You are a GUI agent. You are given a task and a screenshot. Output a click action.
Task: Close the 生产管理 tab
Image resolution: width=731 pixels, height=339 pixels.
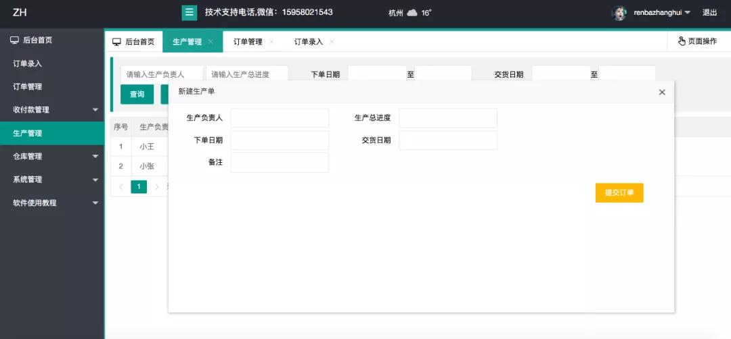tap(211, 42)
